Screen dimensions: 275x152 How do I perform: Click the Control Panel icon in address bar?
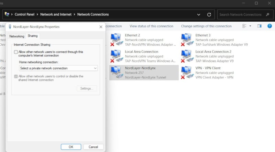click(7, 14)
